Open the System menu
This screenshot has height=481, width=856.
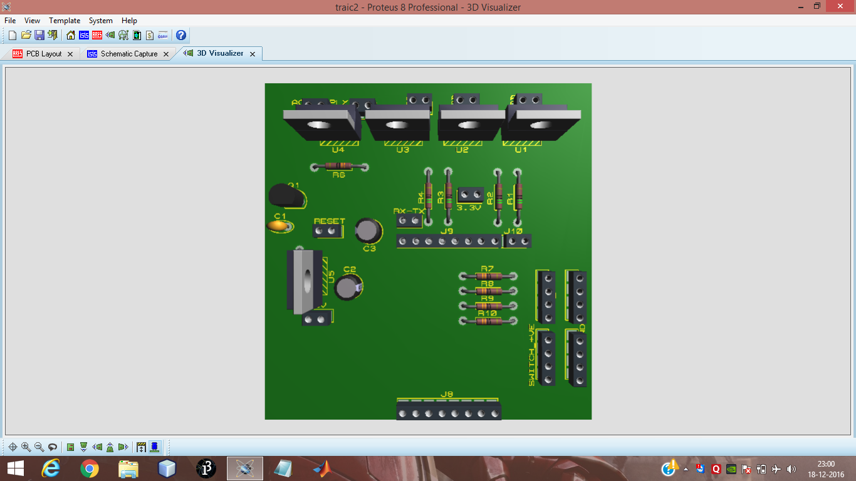101,21
